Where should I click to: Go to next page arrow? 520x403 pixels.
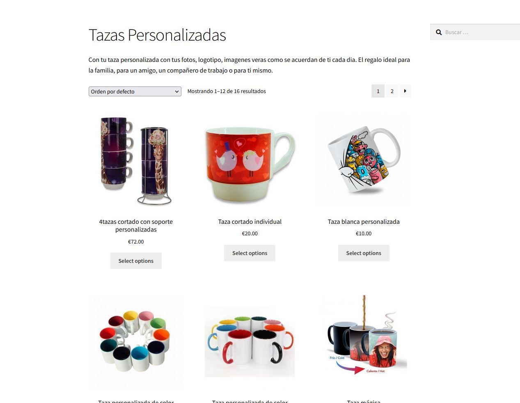coord(405,91)
